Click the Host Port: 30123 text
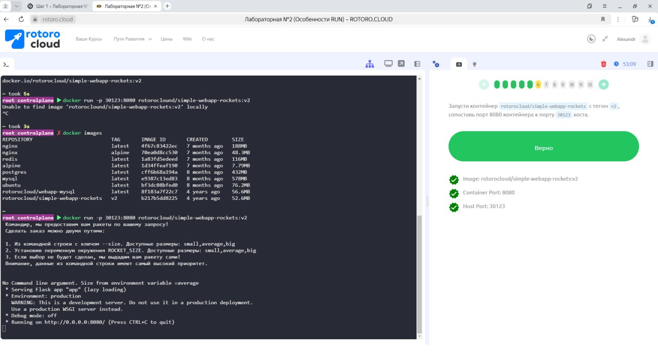 click(x=484, y=207)
